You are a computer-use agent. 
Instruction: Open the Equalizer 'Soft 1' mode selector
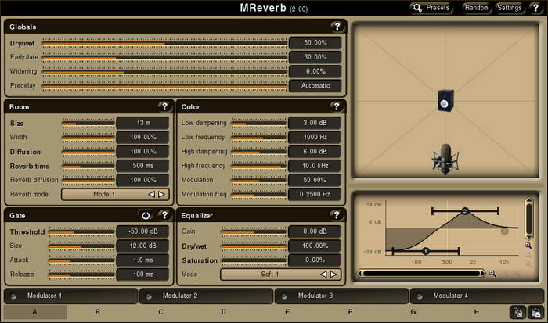tap(280, 275)
